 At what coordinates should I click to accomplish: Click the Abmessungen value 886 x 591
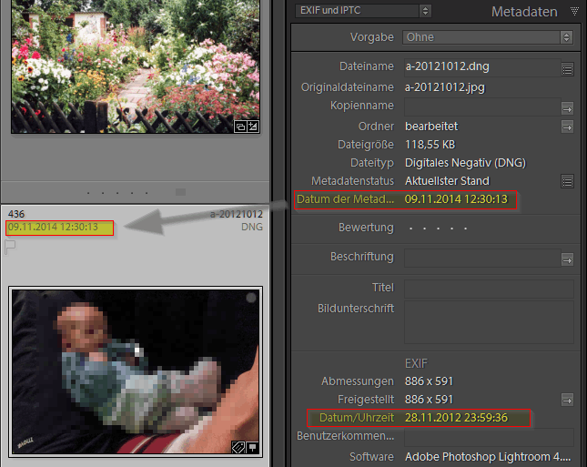click(x=429, y=381)
